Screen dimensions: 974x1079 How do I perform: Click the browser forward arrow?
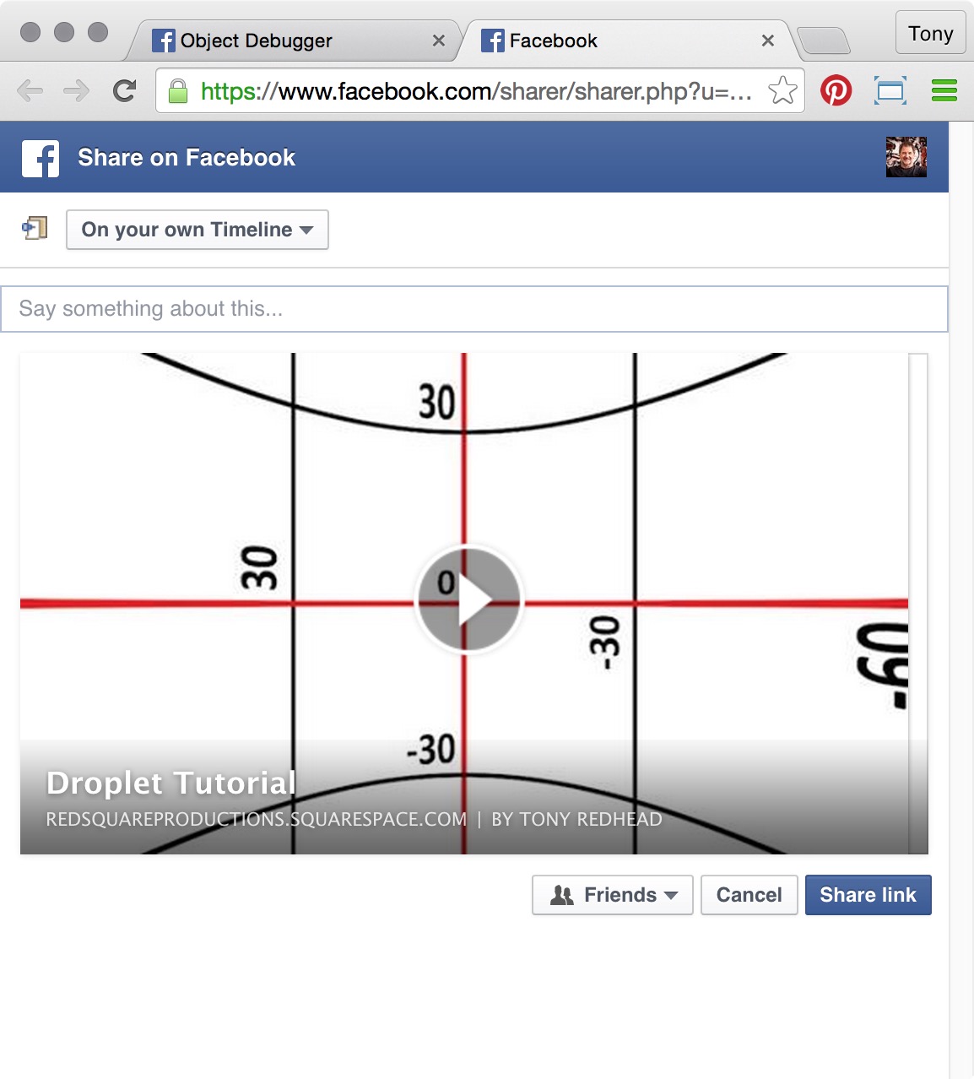77,90
